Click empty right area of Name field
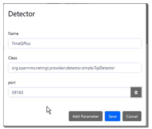152x129 pixels. [x=90, y=43]
